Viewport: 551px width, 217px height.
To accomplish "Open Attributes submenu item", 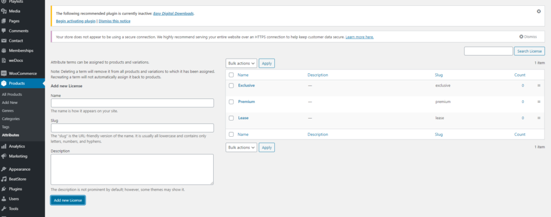I will point(11,135).
